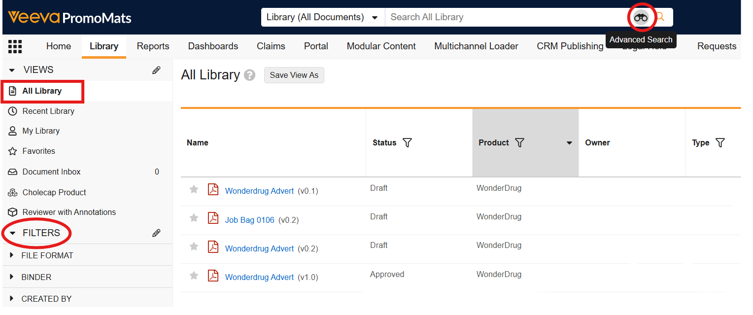Image resolution: width=753 pixels, height=315 pixels.
Task: Select the All Library view
Action: click(x=42, y=91)
